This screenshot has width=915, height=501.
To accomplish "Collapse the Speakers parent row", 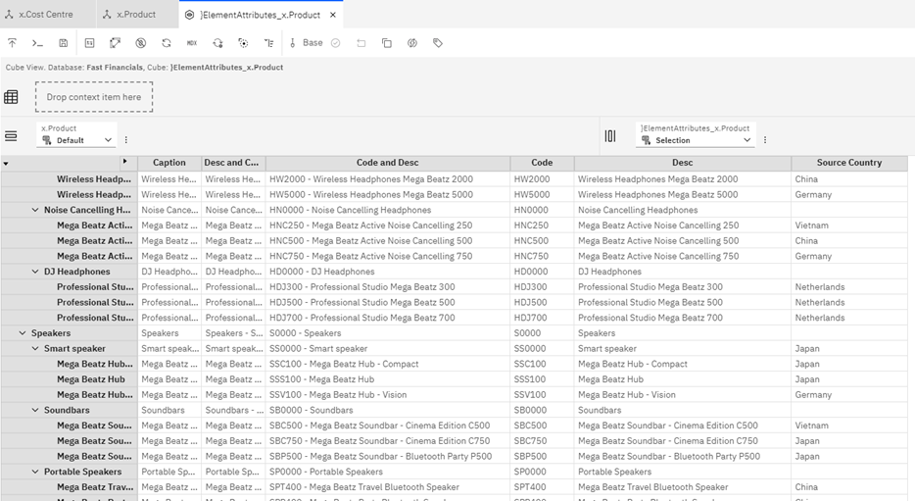I will tap(23, 332).
